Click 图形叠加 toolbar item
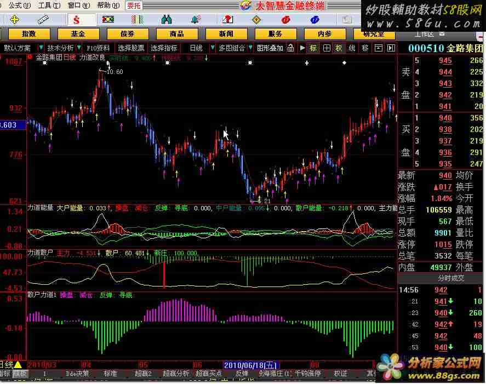This screenshot has width=486, height=384. pos(270,48)
